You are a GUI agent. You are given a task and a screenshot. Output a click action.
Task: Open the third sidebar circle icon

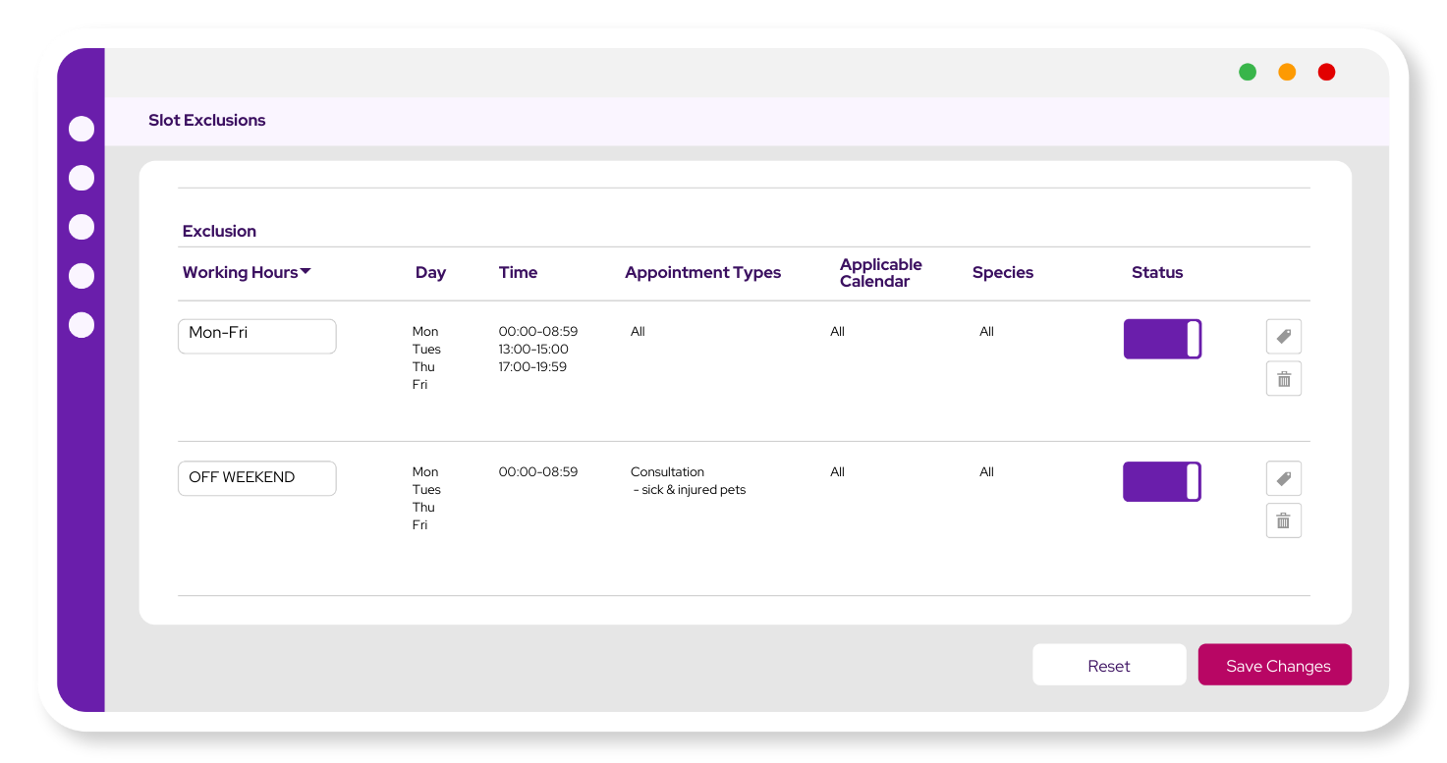[82, 227]
